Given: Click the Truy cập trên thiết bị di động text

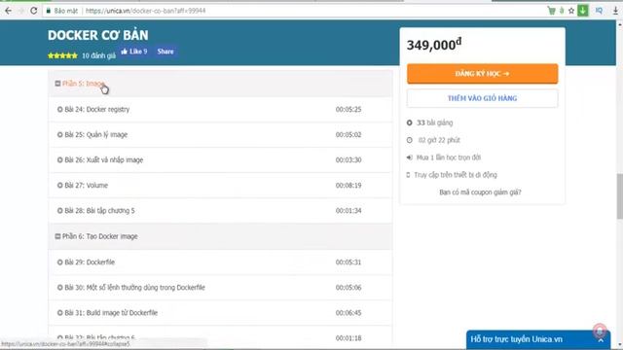Looking at the screenshot, I should pos(456,175).
